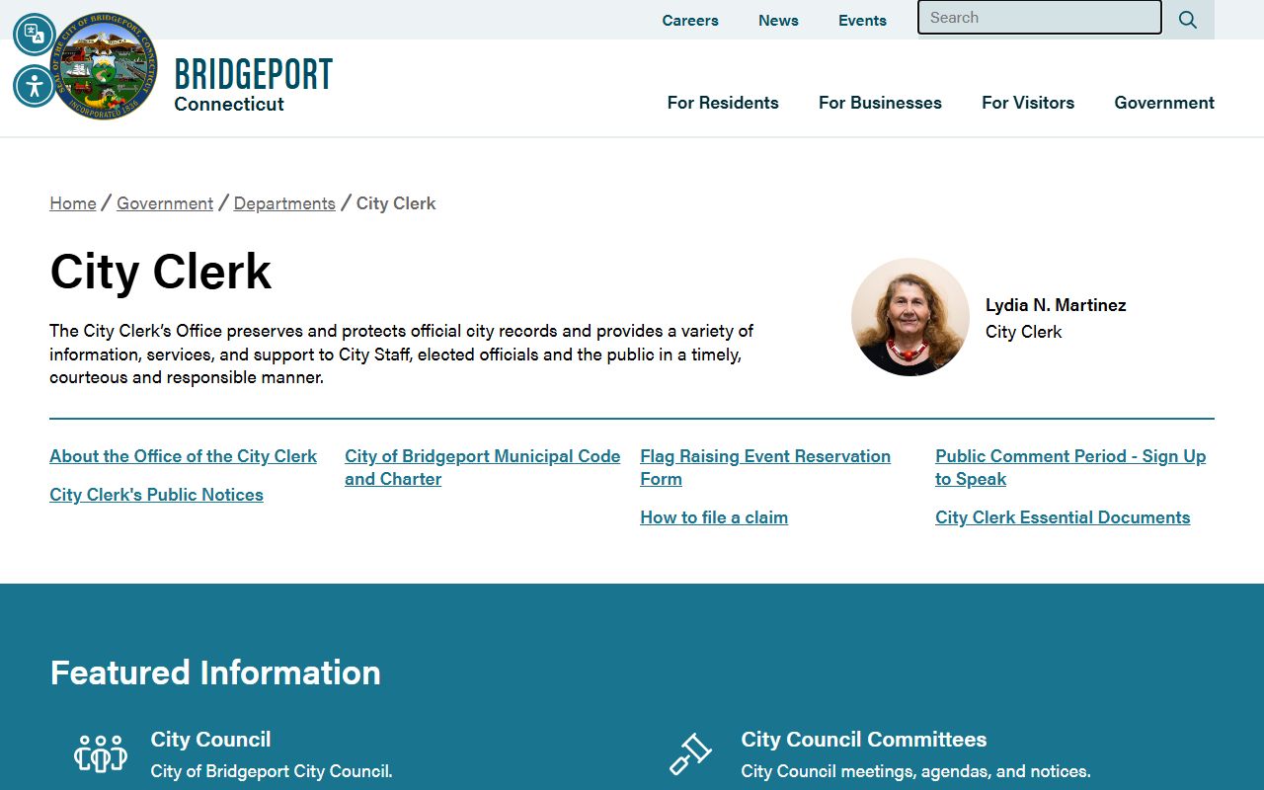Open How to file a claim
This screenshot has width=1264, height=790.
[714, 517]
